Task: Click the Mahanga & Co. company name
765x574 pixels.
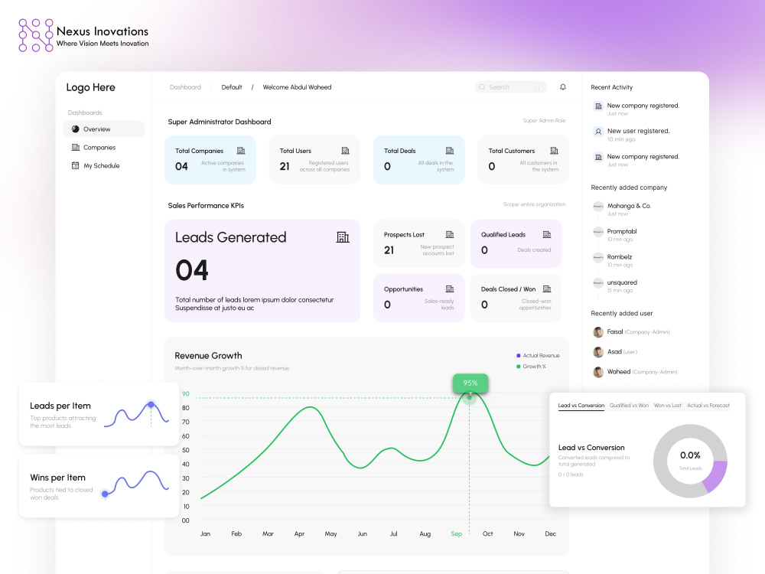Action: click(x=629, y=205)
